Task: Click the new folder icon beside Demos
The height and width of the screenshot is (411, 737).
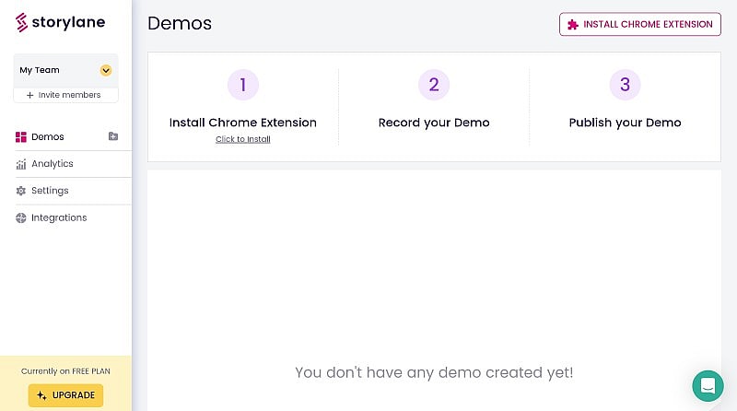Action: 113,136
